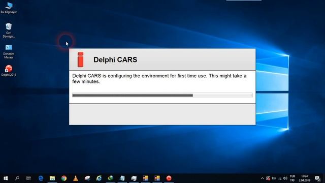Open the clock showing 12:24

click(305, 178)
